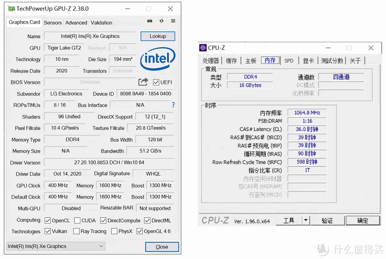Enable the CUDA checkbox
The width and height of the screenshot is (386, 259).
tap(77, 220)
